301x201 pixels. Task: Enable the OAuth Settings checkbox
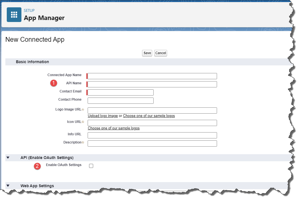pos(91,166)
